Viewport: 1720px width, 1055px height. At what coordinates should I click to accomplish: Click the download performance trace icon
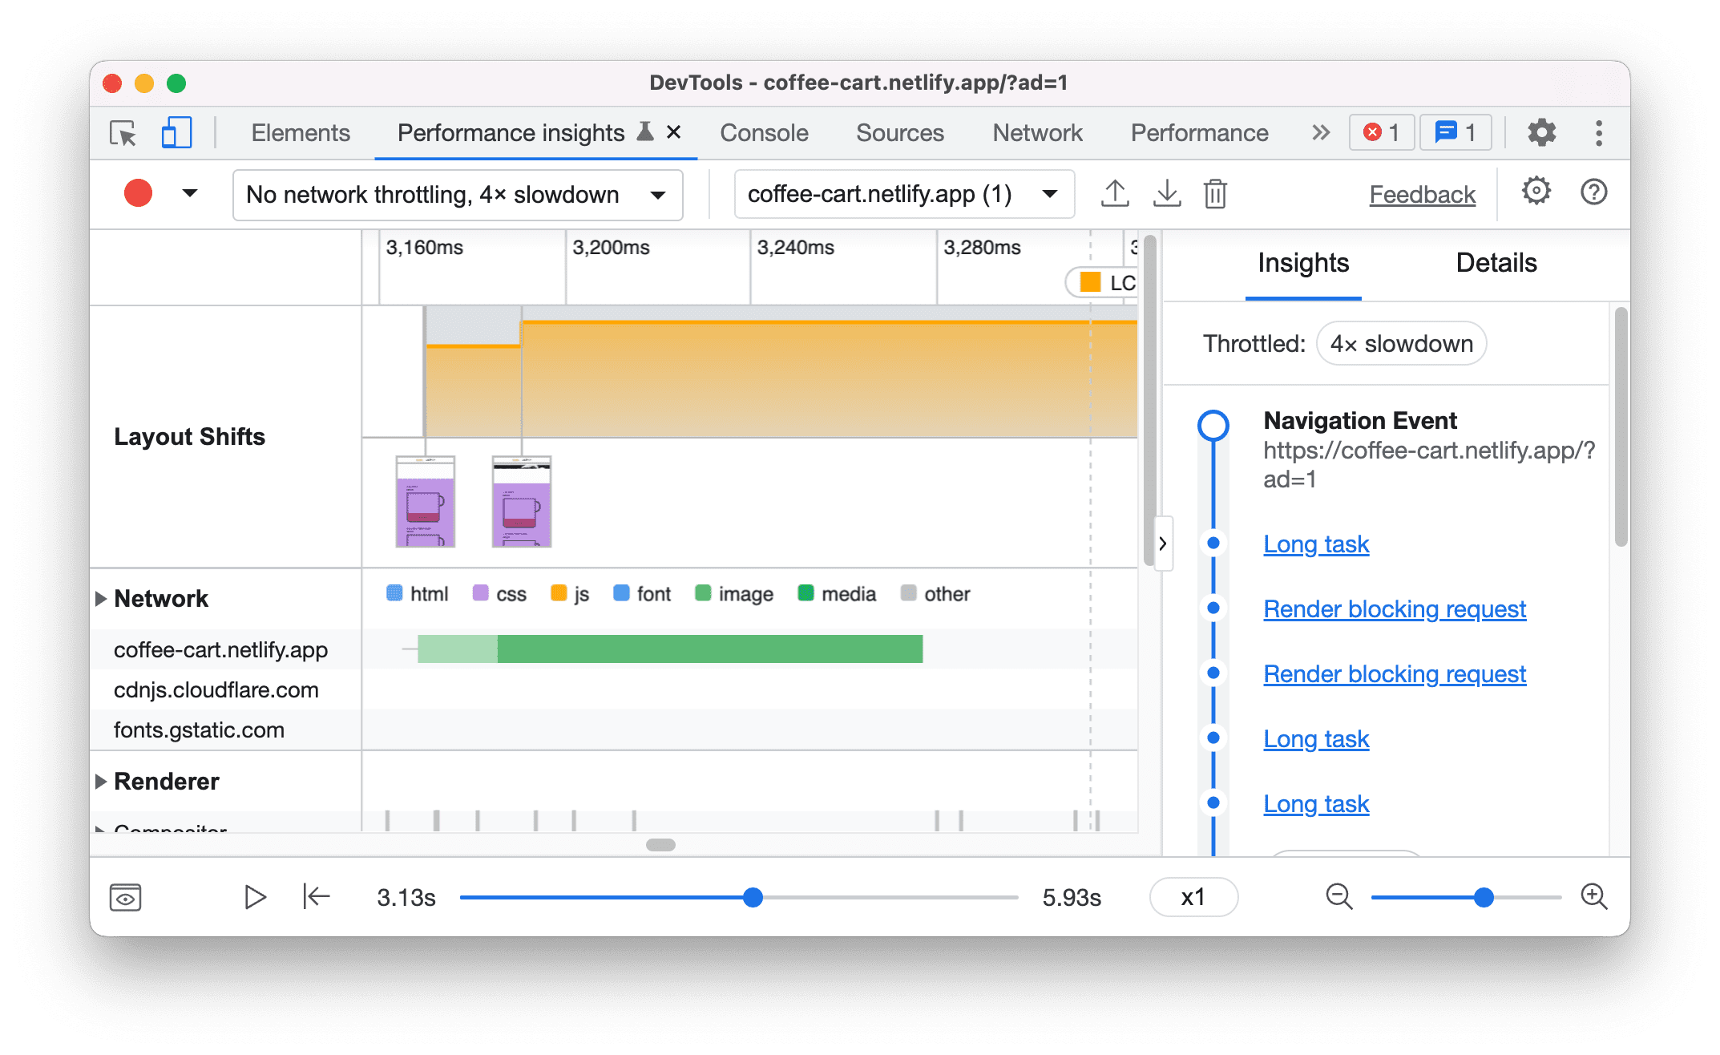(x=1166, y=194)
